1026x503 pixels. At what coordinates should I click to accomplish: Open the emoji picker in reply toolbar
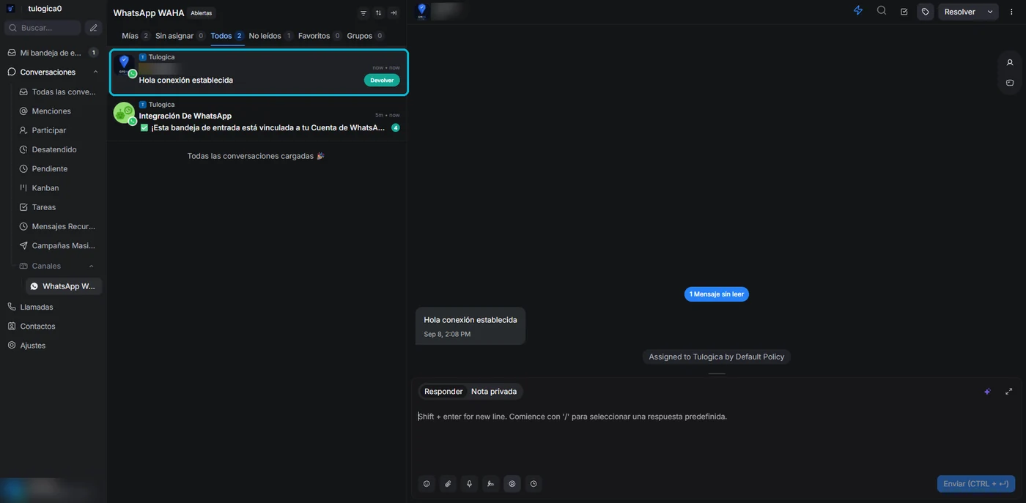pos(427,484)
